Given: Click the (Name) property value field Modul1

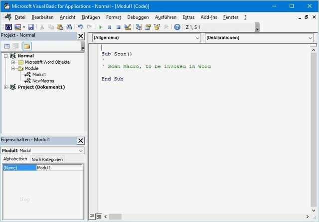Looking at the screenshot, I should (59, 168).
